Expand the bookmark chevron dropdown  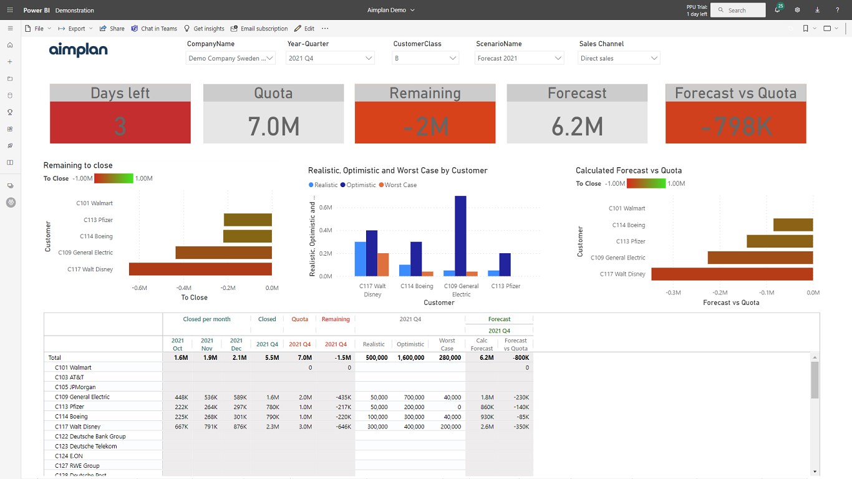point(815,29)
